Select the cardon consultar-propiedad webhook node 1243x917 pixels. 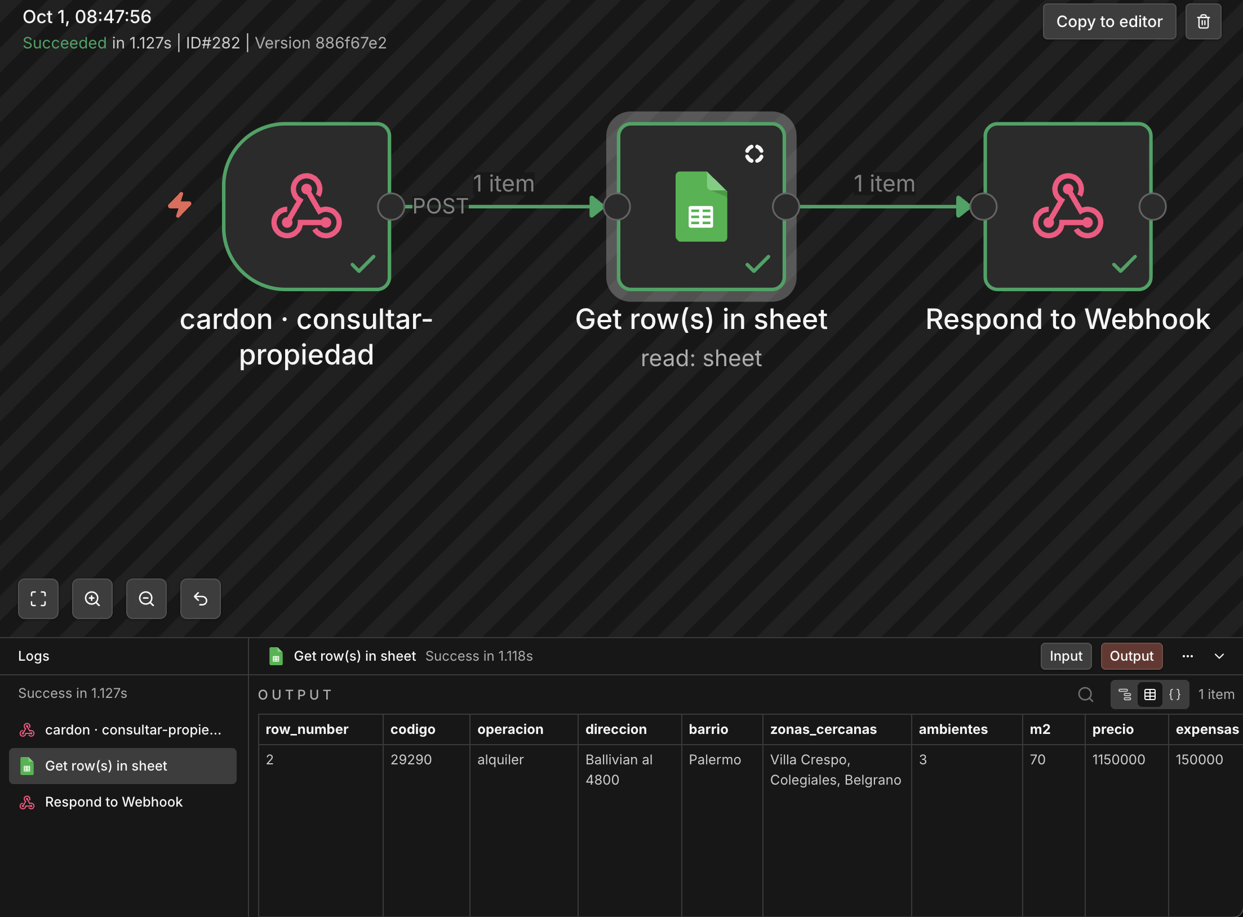coord(307,206)
